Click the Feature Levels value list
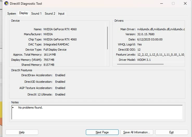 (x=161, y=55)
